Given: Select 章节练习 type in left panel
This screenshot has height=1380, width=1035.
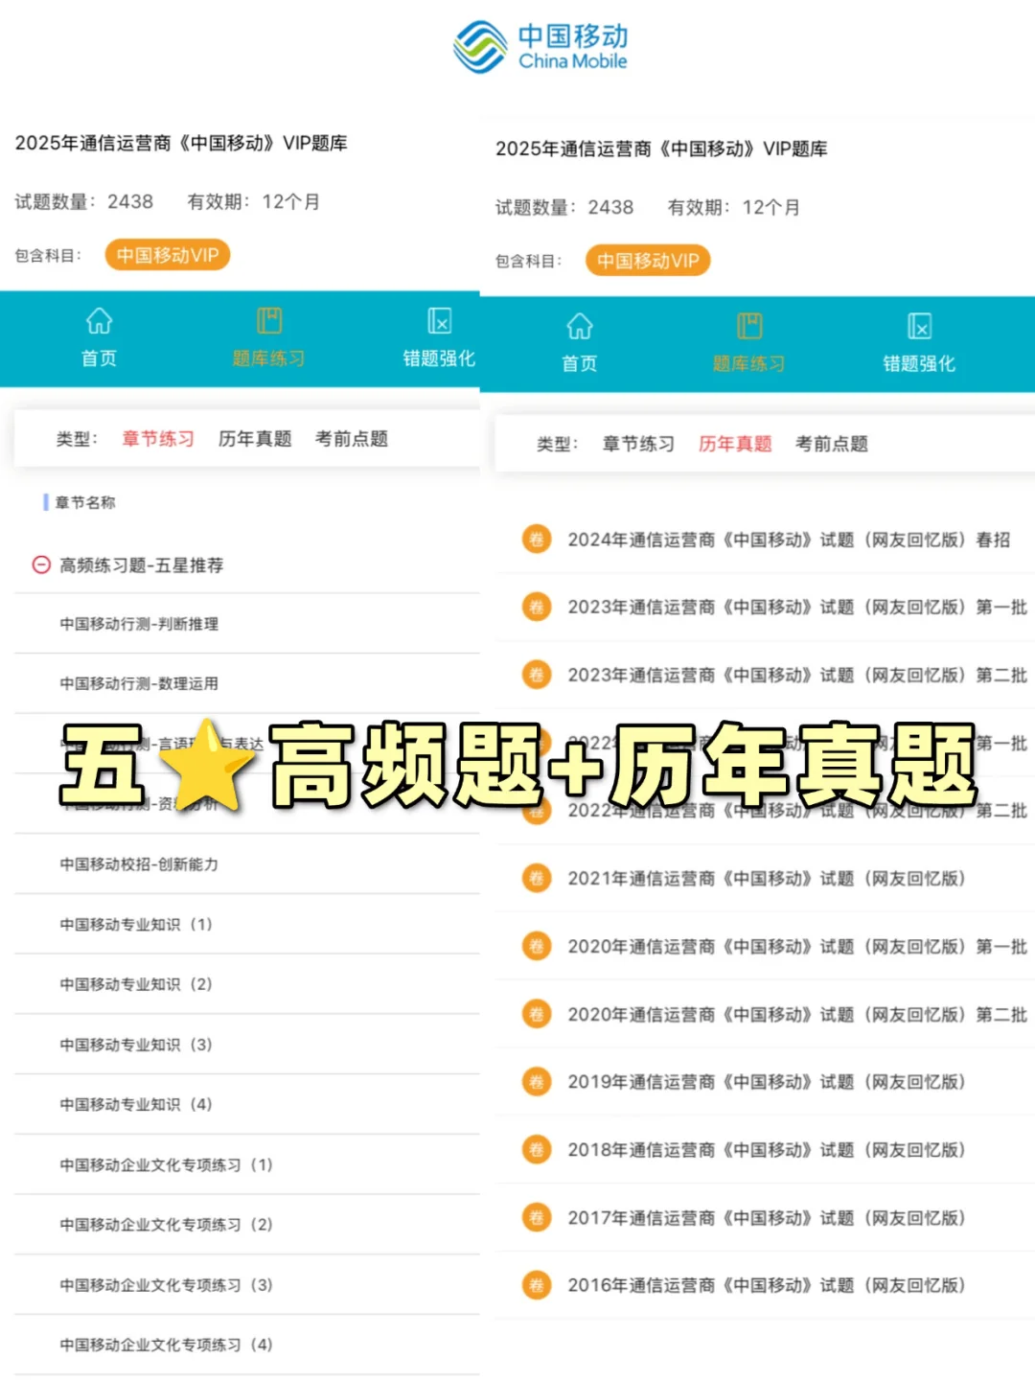Looking at the screenshot, I should (158, 439).
